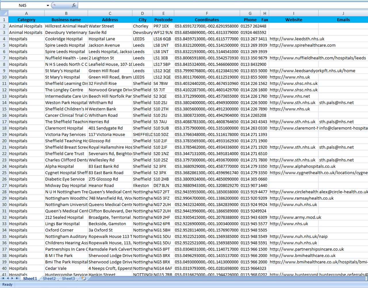The image size is (368, 288).
Task: Switch to the Sheet2 tab
Action: (x=49, y=279)
